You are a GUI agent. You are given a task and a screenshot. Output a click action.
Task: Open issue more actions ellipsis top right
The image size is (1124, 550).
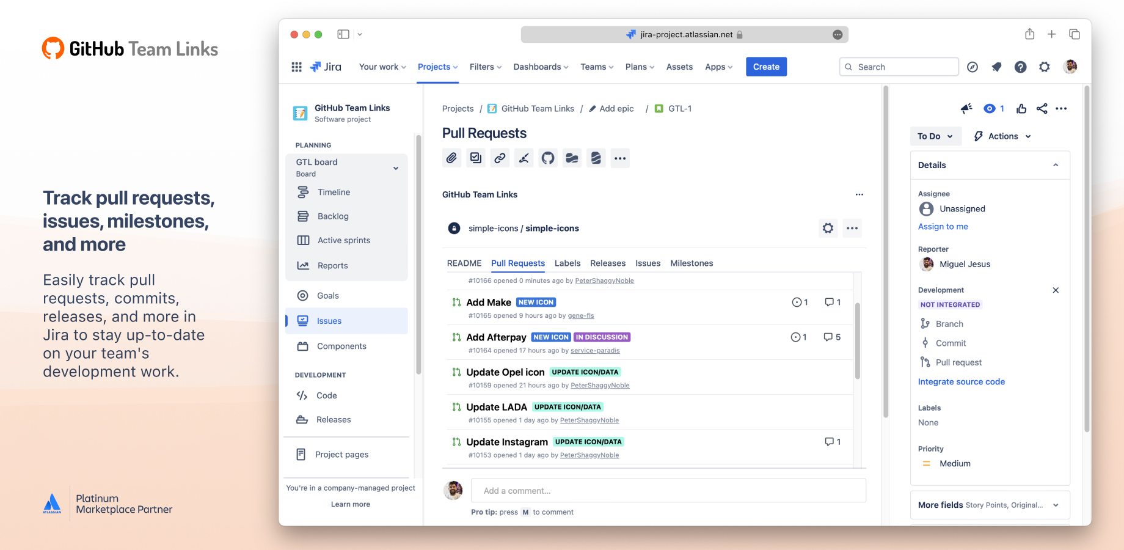point(1061,108)
